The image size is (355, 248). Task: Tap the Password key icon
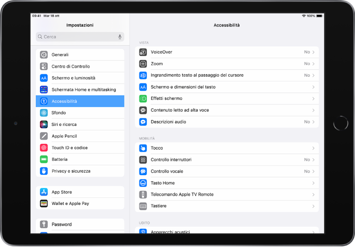coord(44,224)
